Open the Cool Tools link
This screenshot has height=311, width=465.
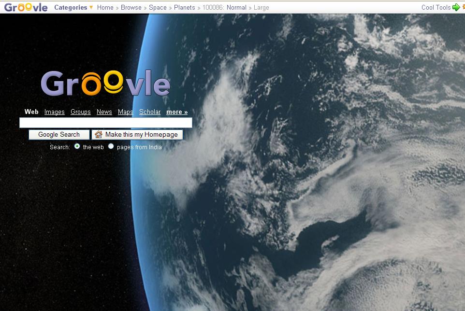[436, 7]
